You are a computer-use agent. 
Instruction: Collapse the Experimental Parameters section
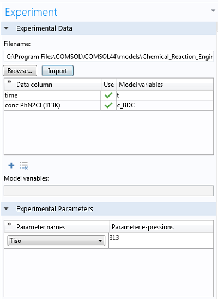pyautogui.click(x=7, y=208)
